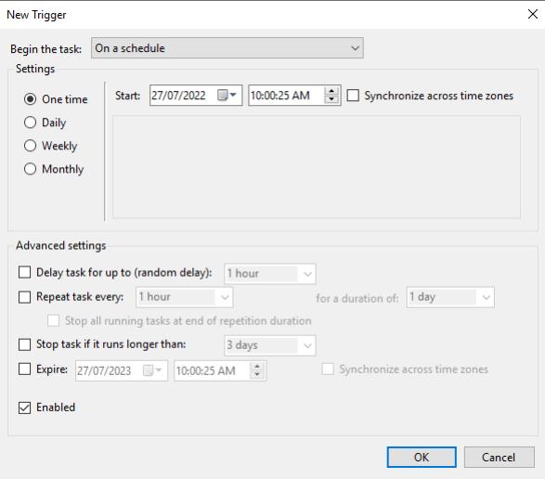Image resolution: width=545 pixels, height=479 pixels.
Task: Close the New Trigger dialog
Action: click(533, 14)
